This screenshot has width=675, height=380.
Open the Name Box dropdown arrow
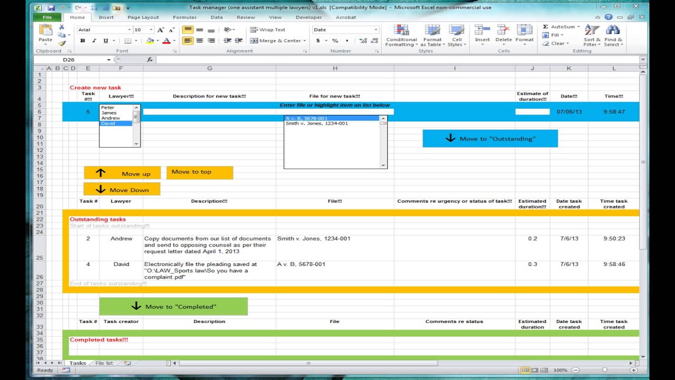(109, 60)
